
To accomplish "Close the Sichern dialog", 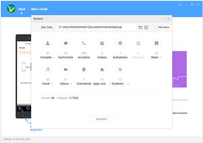I will point(168,19).
